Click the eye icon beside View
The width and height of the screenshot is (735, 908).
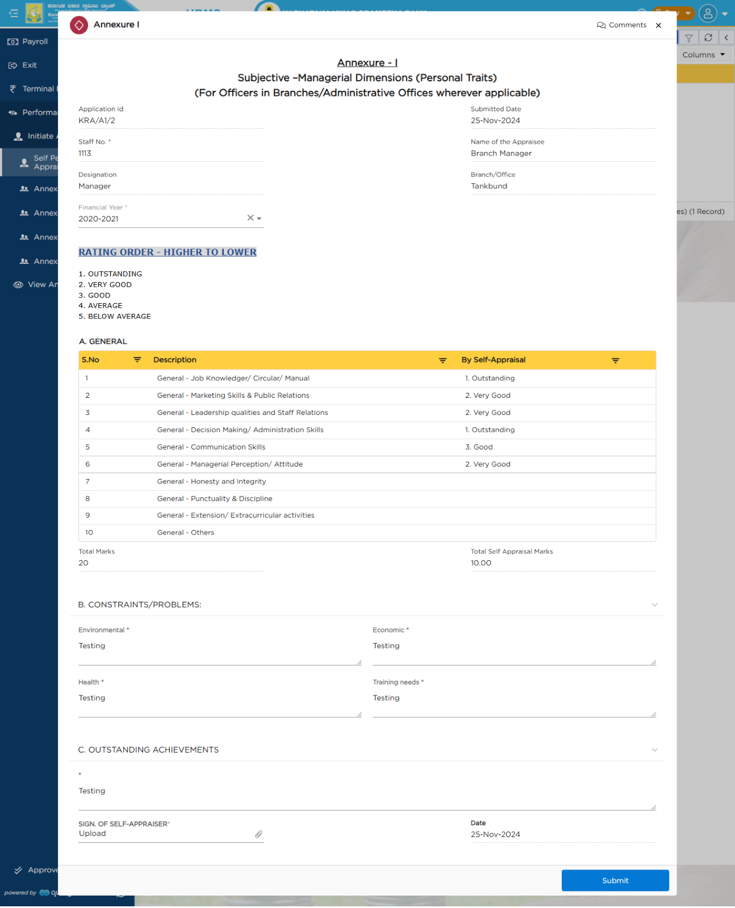18,285
